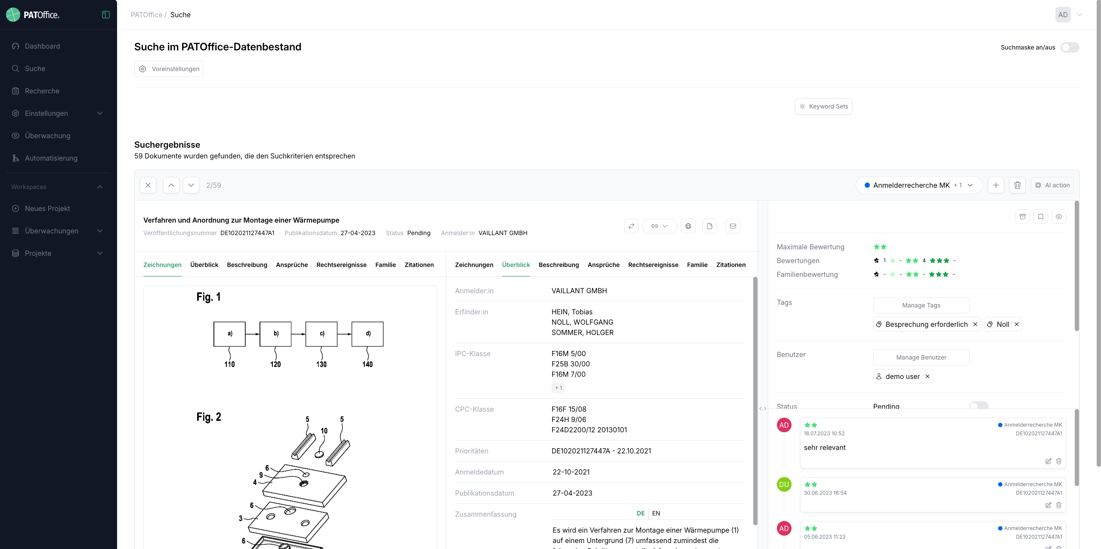Switch to Ansprüche tab in left pane
Screen dimensions: 1101x549
[291, 265]
